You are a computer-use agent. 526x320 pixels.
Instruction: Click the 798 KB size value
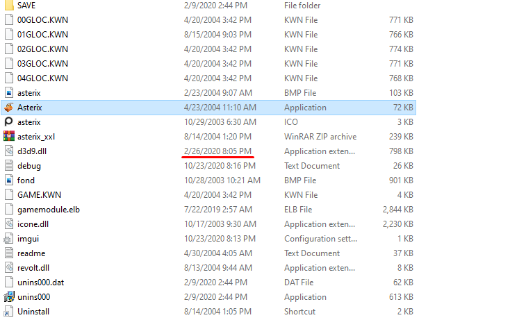(401, 151)
